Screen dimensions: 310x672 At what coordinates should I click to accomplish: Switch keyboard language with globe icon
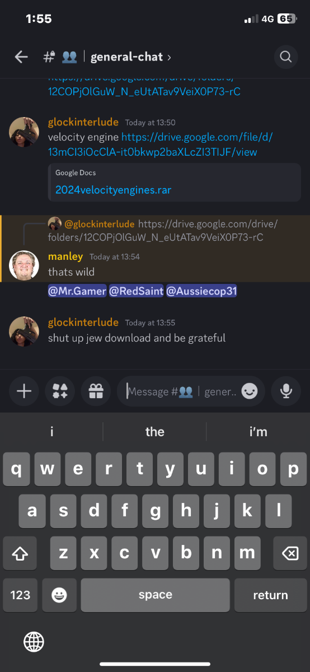(x=34, y=641)
